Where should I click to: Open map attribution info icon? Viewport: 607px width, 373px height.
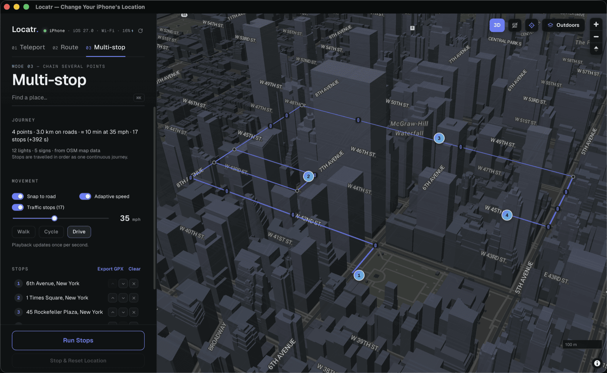point(597,363)
